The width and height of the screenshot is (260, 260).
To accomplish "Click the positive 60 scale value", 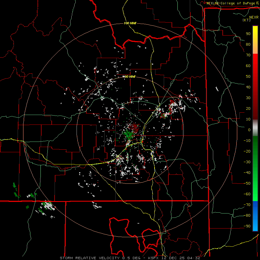I will click(x=248, y=66).
